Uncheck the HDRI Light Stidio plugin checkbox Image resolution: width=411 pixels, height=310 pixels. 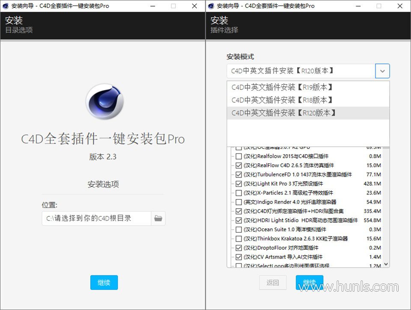click(x=238, y=221)
